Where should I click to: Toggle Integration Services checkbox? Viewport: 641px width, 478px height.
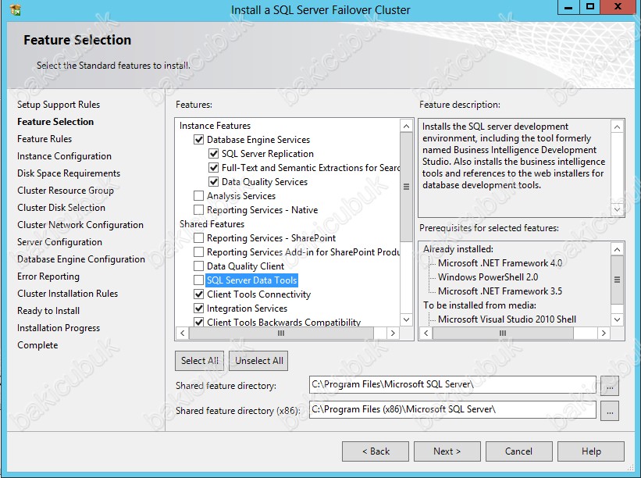(198, 309)
